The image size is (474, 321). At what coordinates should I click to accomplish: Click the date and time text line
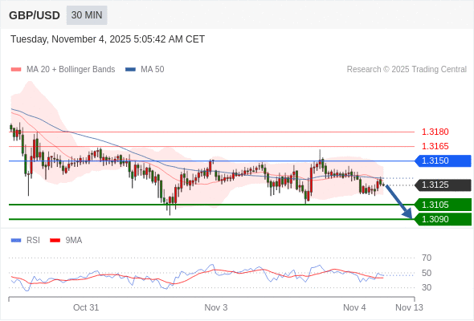(108, 39)
